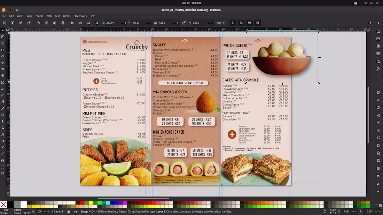383x215 pixels.
Task: Open the units dropdown showing cm
Action: tap(221, 23)
